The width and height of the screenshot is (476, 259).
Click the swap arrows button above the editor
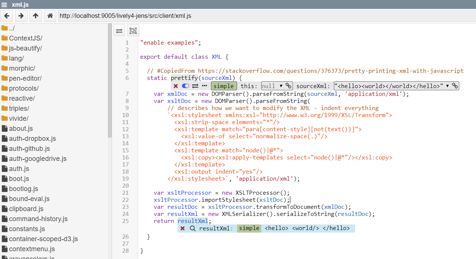[119, 31]
